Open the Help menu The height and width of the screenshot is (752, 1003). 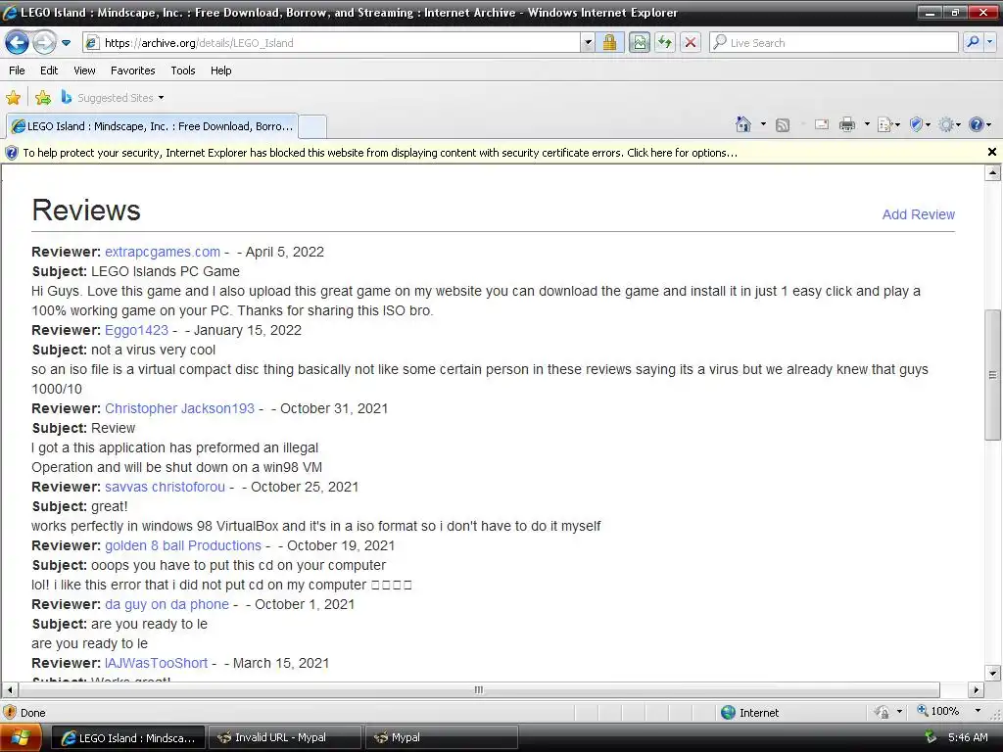point(220,70)
